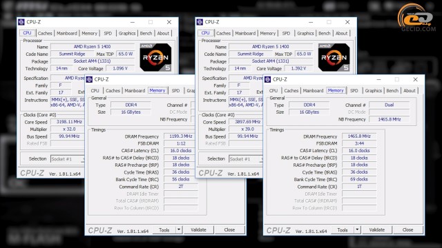This screenshot has width=442, height=248.
Task: Click Tools button in 1T memory window
Action: 343,229
